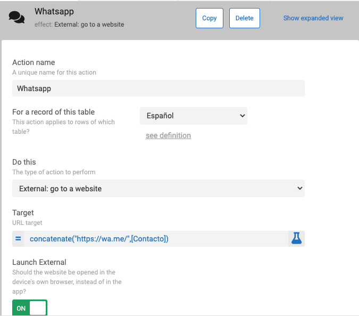The height and width of the screenshot is (316, 359).
Task: Click For a record of this table label
Action: click(53, 112)
